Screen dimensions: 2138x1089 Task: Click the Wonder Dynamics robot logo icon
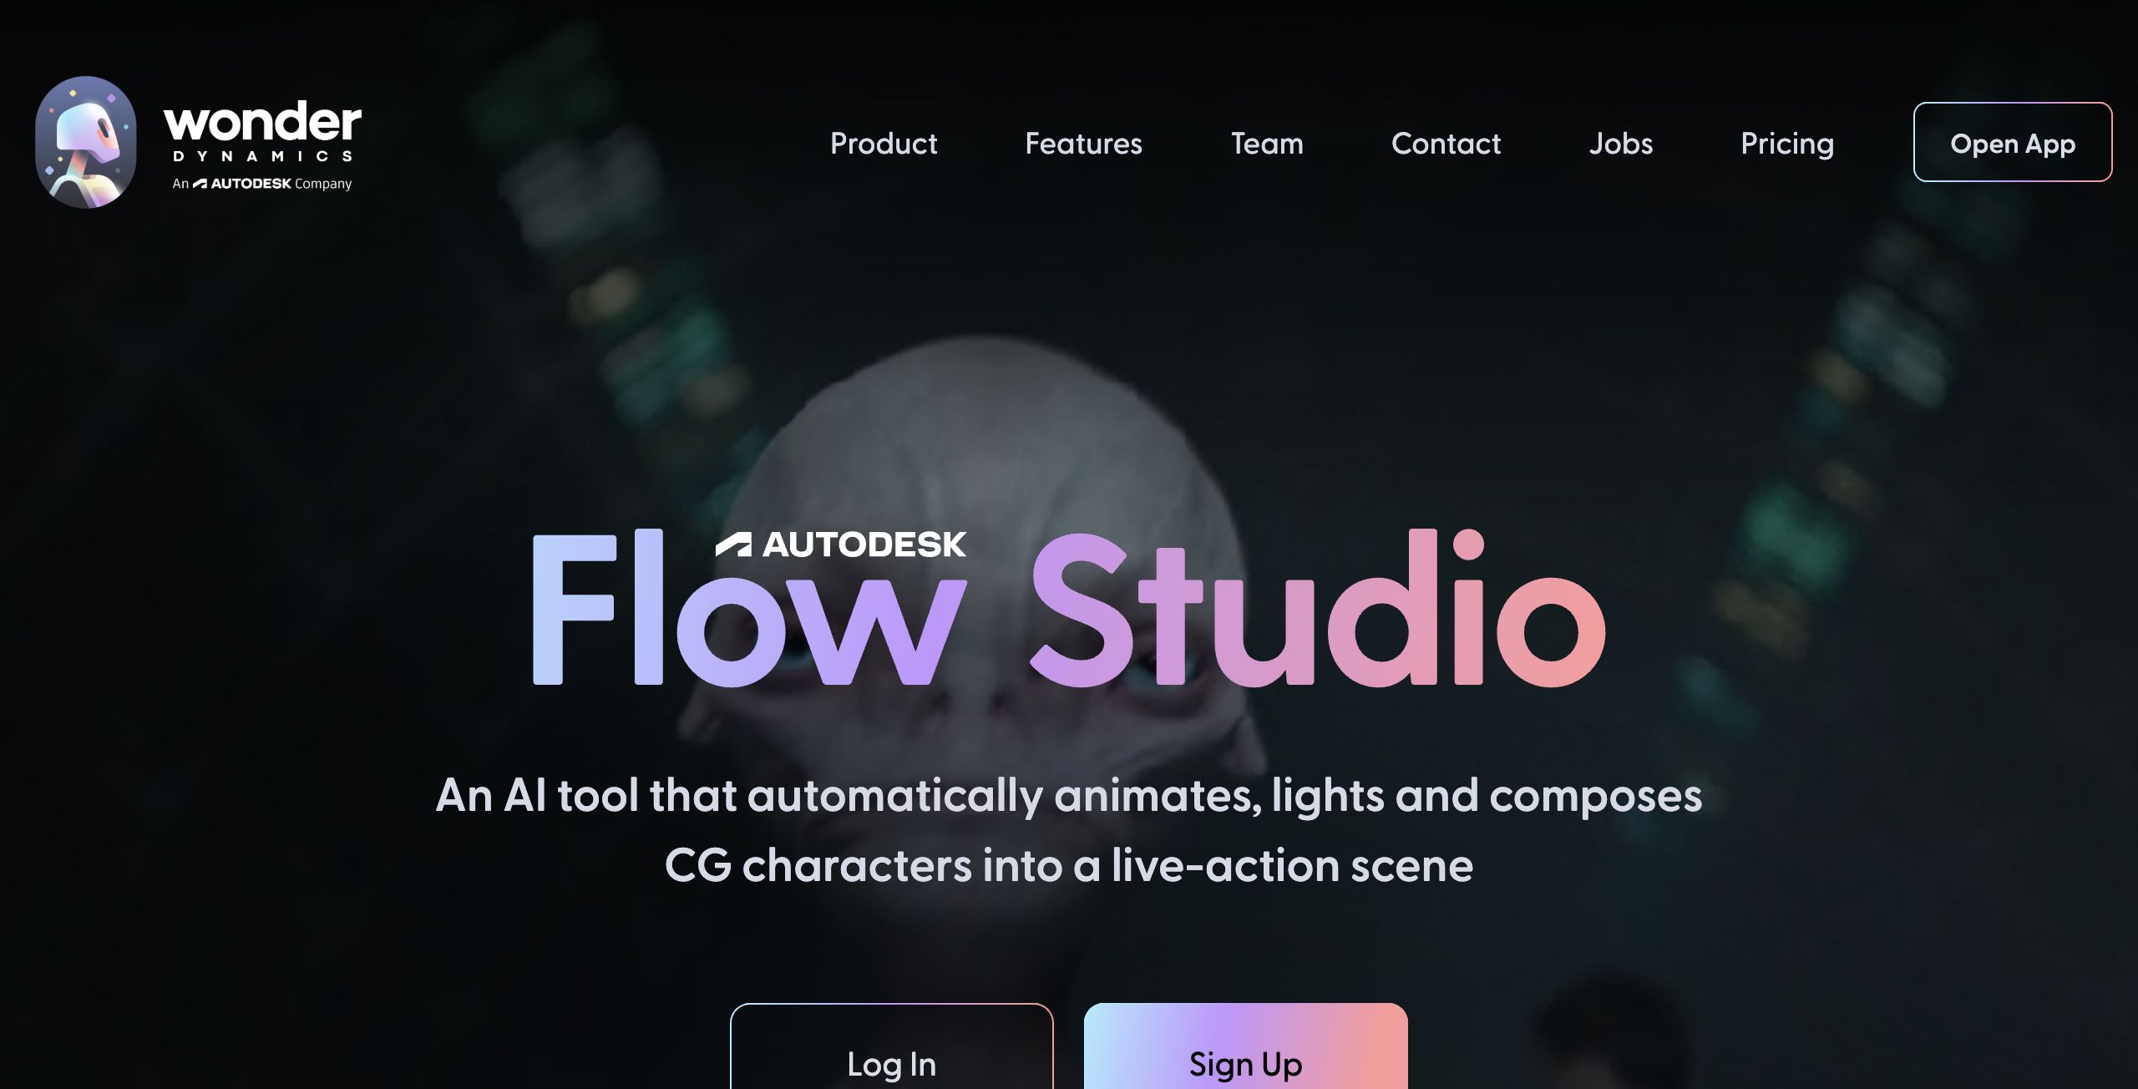(86, 142)
